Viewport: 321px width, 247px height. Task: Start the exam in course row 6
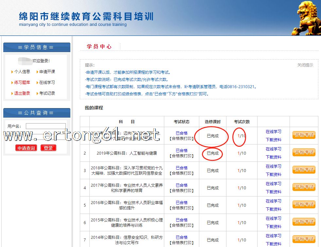point(304,222)
